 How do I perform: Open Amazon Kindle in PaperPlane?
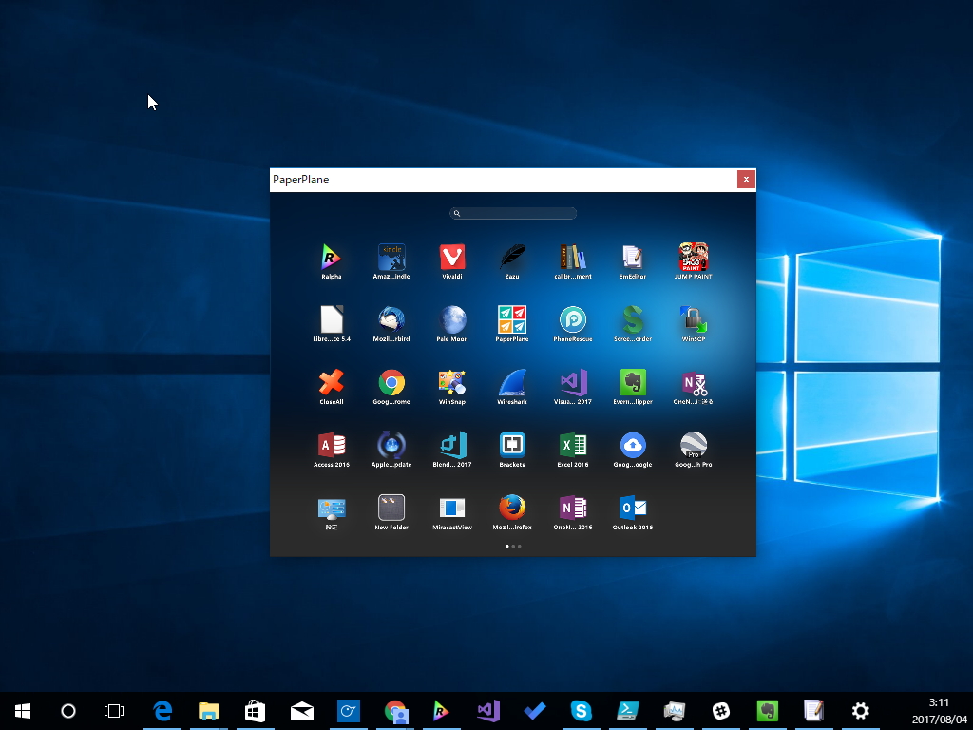click(x=391, y=257)
